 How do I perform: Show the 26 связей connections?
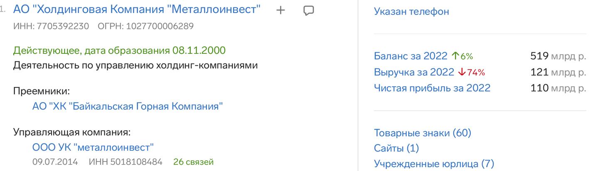(193, 162)
